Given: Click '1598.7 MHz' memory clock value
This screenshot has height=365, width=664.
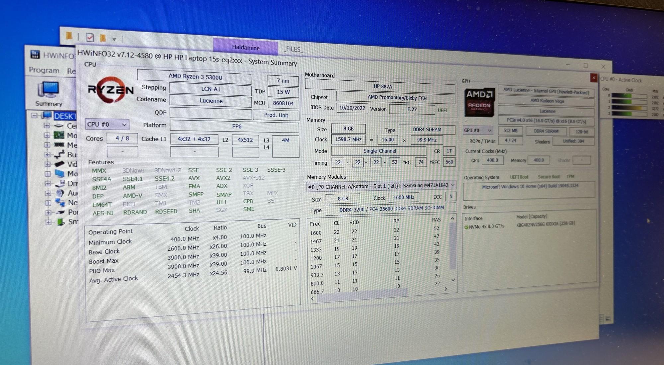Looking at the screenshot, I should pyautogui.click(x=348, y=139).
